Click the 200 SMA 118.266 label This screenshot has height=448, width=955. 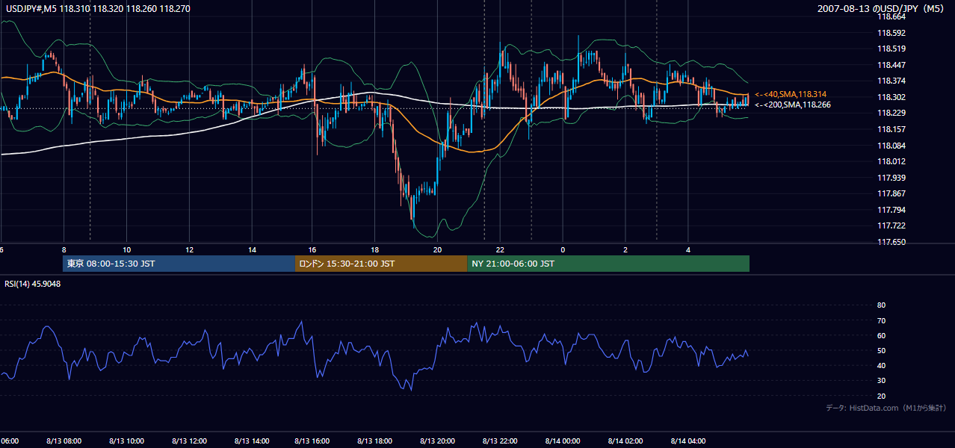793,105
